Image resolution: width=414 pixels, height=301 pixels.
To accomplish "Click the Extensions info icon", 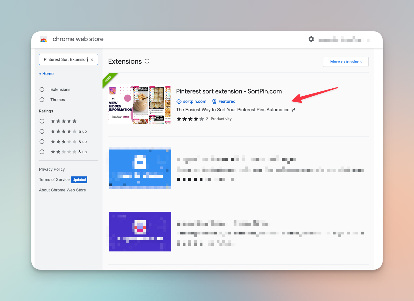I will coord(147,61).
